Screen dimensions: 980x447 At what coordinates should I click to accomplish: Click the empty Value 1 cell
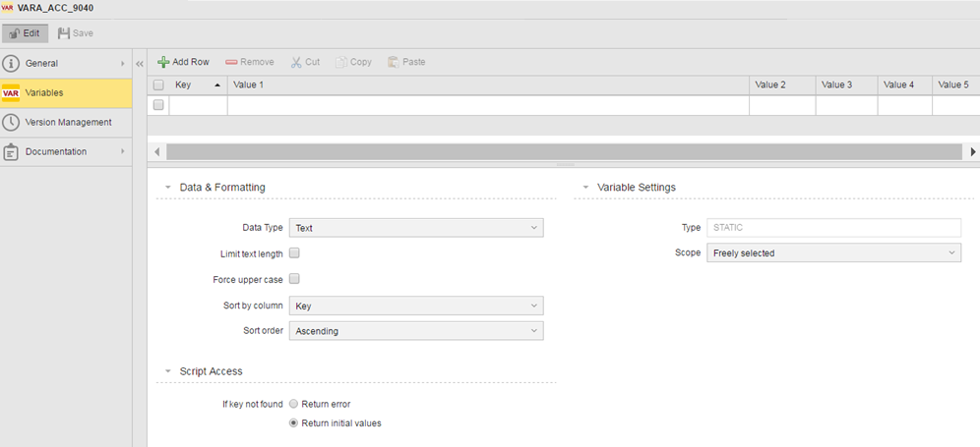tap(487, 105)
